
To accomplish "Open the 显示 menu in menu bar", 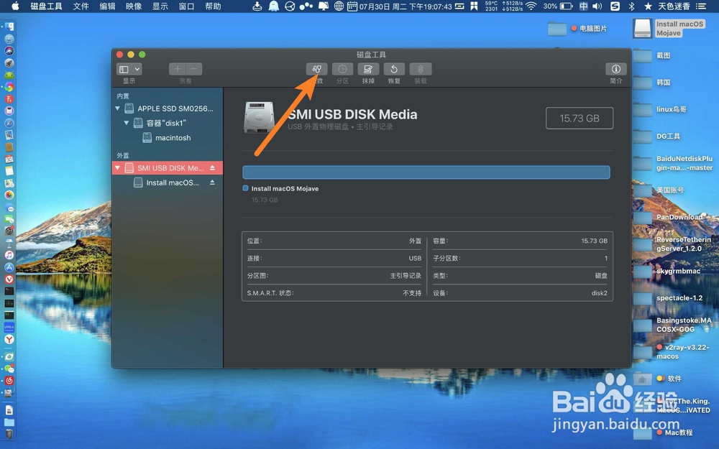I will click(x=160, y=6).
